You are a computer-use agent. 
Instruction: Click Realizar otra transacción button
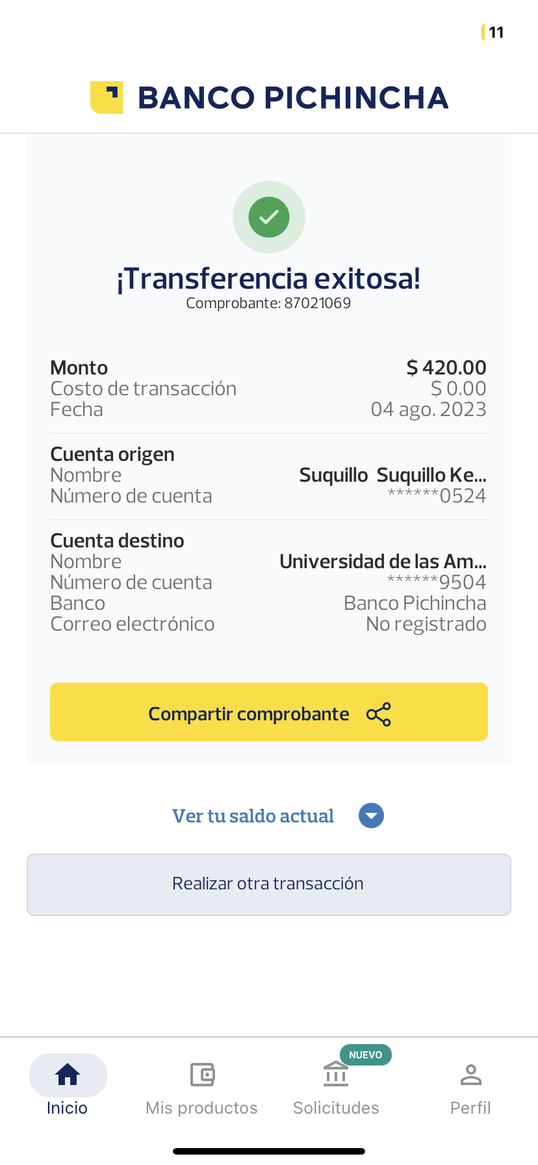269,884
